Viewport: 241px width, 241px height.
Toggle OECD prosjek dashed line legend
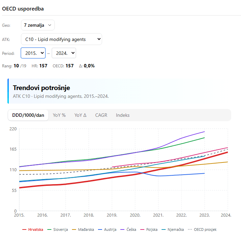tap(205, 229)
